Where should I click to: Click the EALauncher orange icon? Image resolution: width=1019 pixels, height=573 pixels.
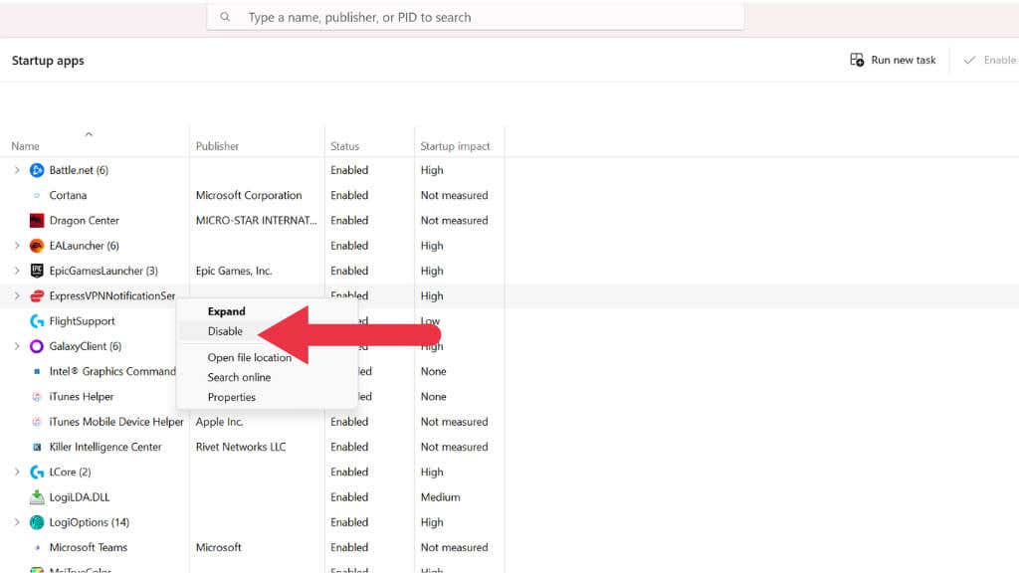(37, 246)
